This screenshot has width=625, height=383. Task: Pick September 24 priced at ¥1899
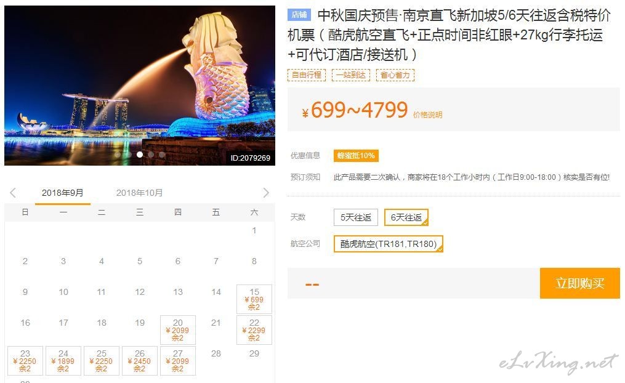tap(63, 361)
